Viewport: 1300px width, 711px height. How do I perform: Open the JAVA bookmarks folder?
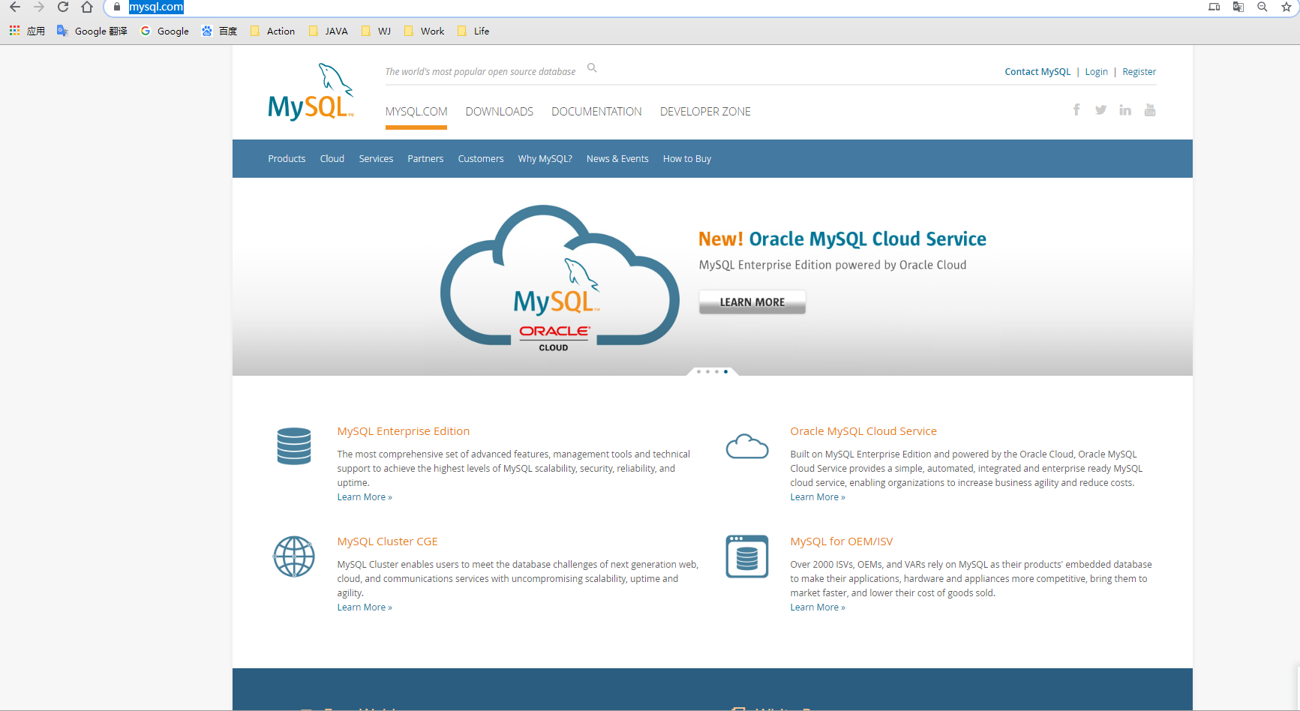coord(329,31)
